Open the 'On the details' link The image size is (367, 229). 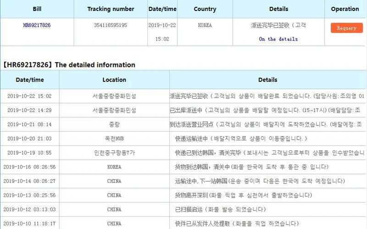pyautogui.click(x=278, y=39)
